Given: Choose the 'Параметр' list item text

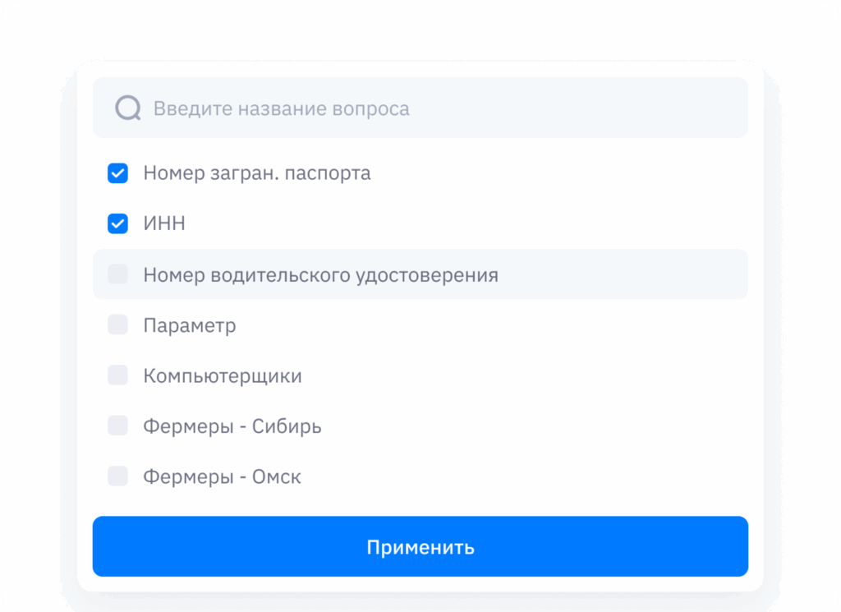Looking at the screenshot, I should point(190,325).
